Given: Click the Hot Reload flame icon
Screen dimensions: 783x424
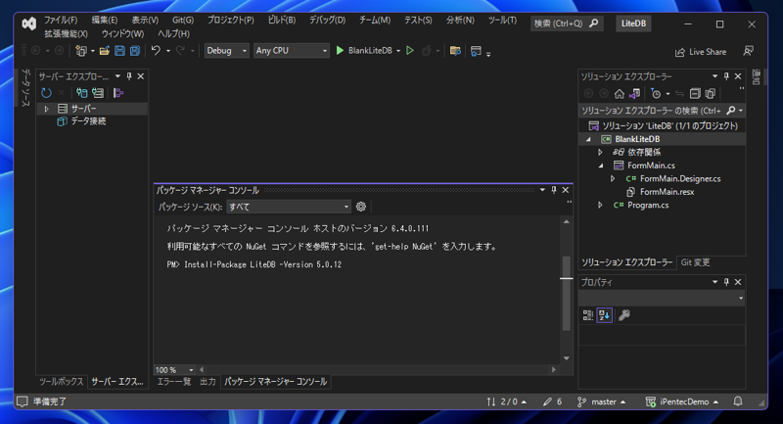Looking at the screenshot, I should click(x=427, y=51).
